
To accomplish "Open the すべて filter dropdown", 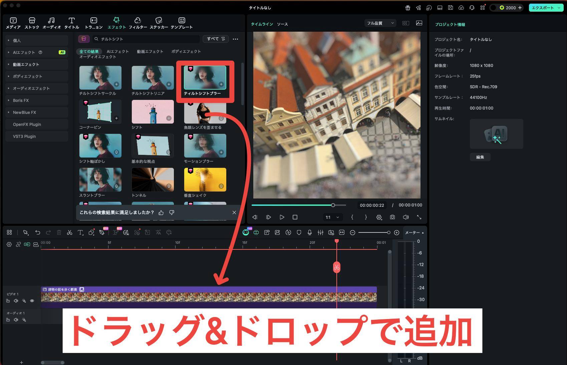I will click(x=216, y=39).
